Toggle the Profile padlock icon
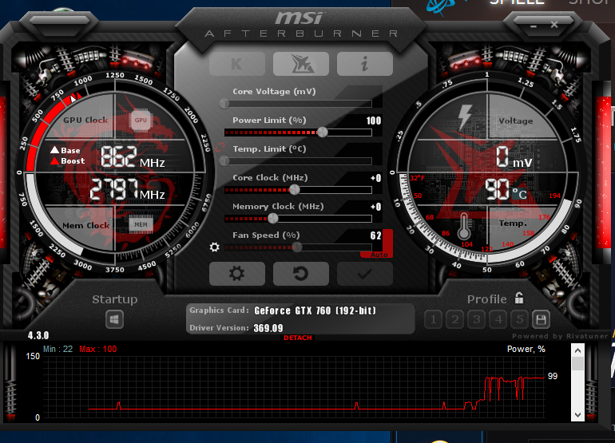The height and width of the screenshot is (443, 615). coord(519,298)
